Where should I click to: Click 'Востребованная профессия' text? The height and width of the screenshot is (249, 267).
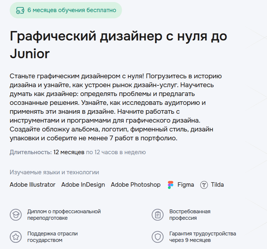tap(189, 215)
